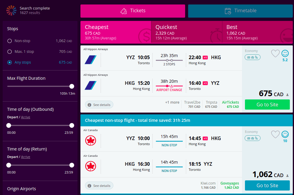Click Arrive link under Outbound time
The image size is (294, 195).
25,117
